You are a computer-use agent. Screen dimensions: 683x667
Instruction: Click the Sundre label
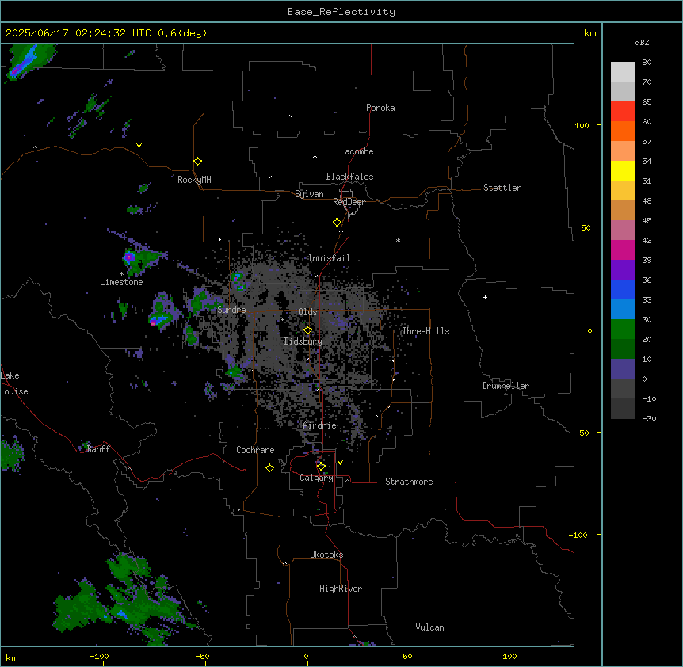pyautogui.click(x=231, y=310)
